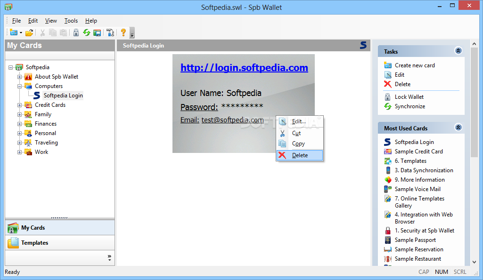Switch to the My Cards pane button
483x280 pixels.
point(60,228)
